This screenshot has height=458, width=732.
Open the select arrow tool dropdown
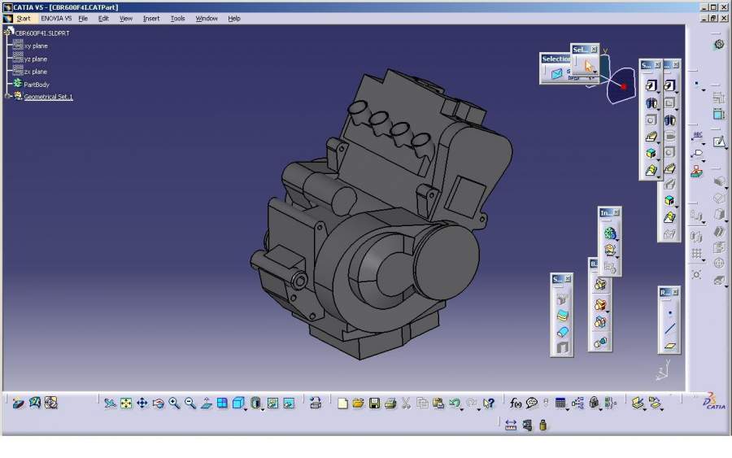pyautogui.click(x=595, y=73)
